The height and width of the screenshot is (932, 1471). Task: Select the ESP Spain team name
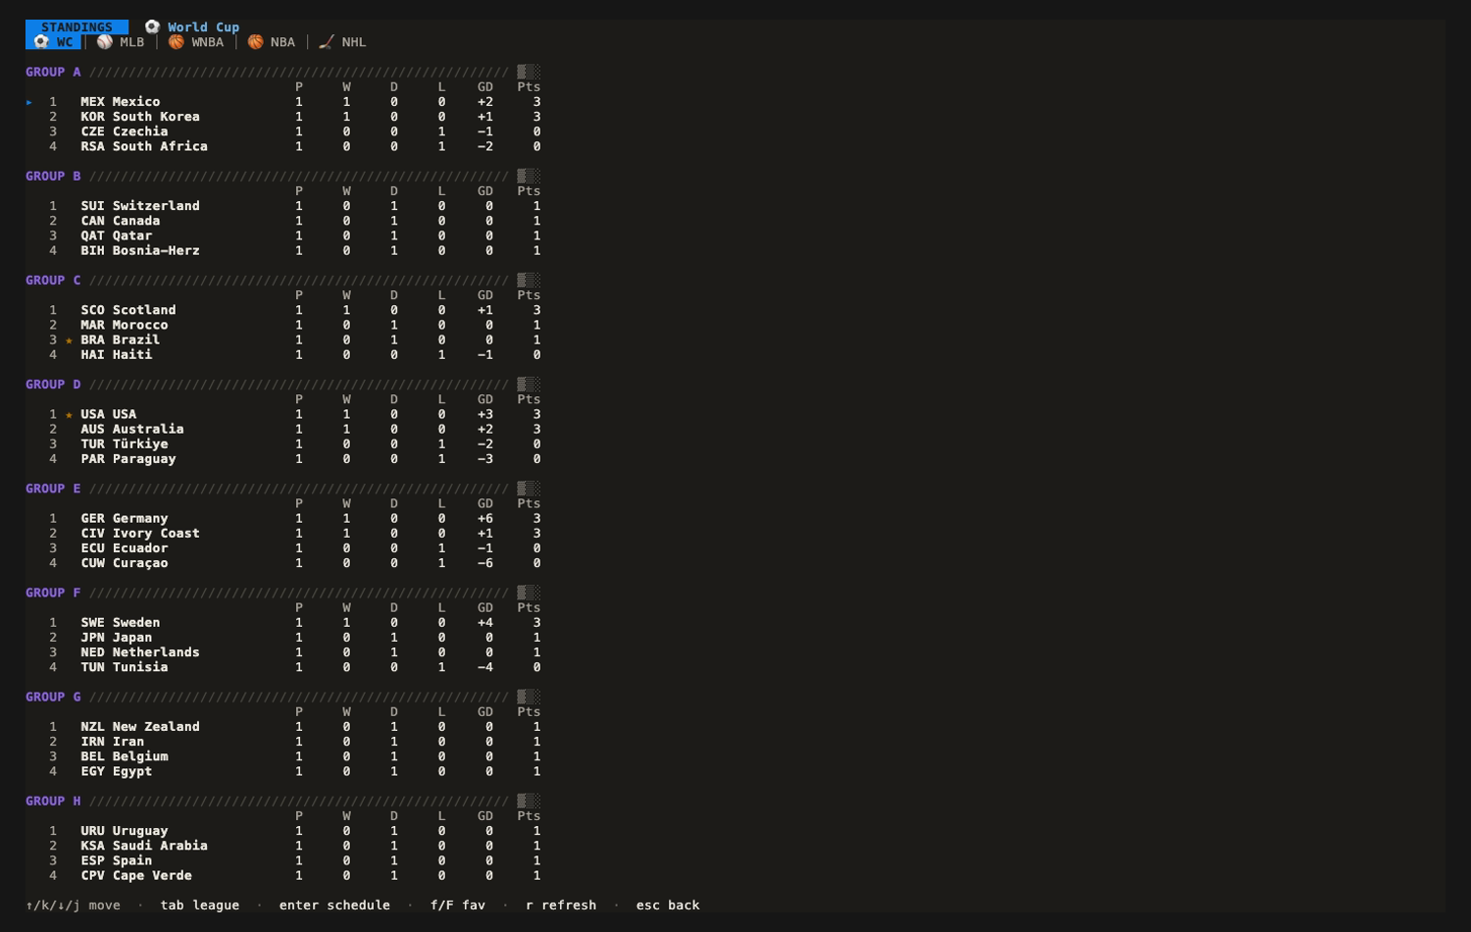click(117, 861)
